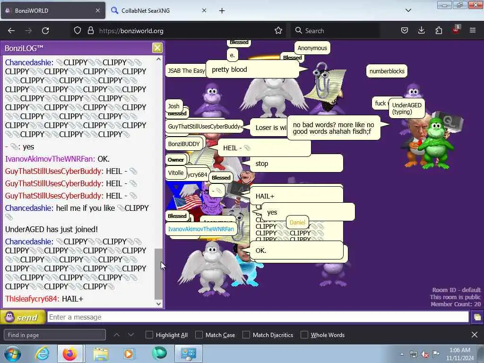Bookmark this page with the star

[x=278, y=31]
